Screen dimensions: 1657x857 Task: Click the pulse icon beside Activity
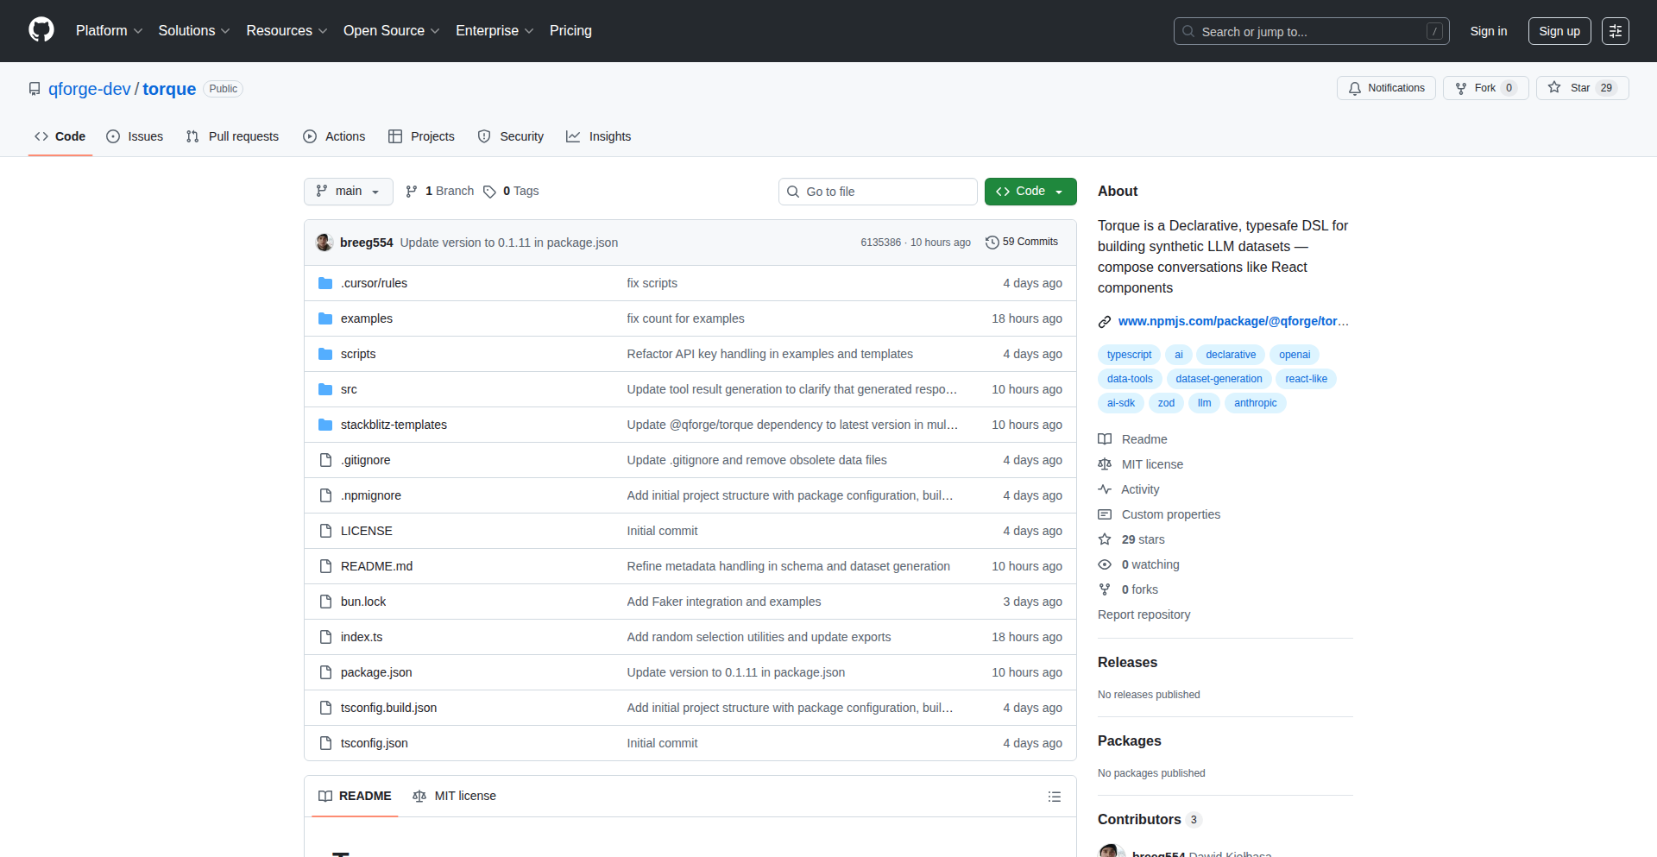coord(1105,489)
